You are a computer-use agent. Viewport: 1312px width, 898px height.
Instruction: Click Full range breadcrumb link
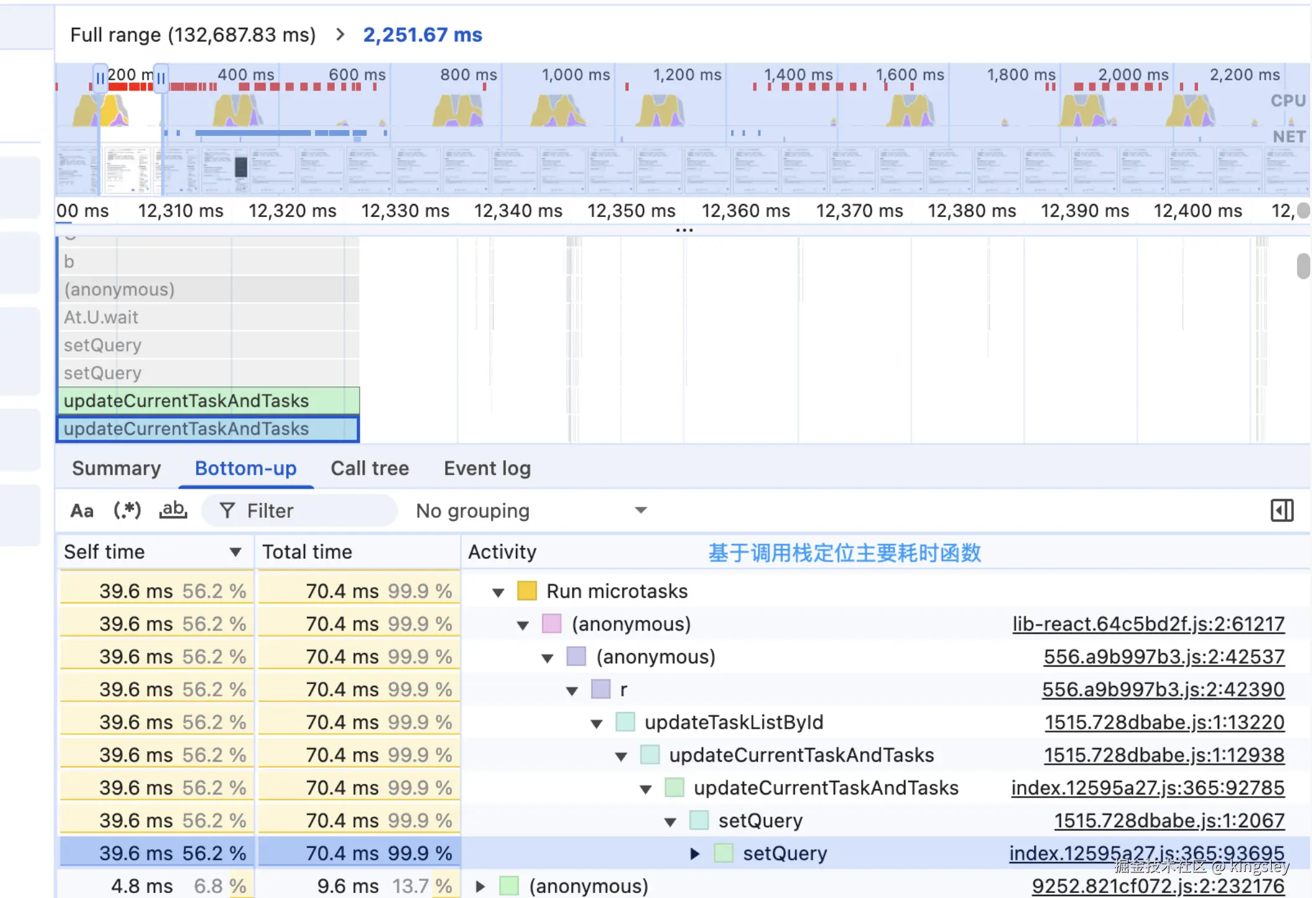pos(193,35)
